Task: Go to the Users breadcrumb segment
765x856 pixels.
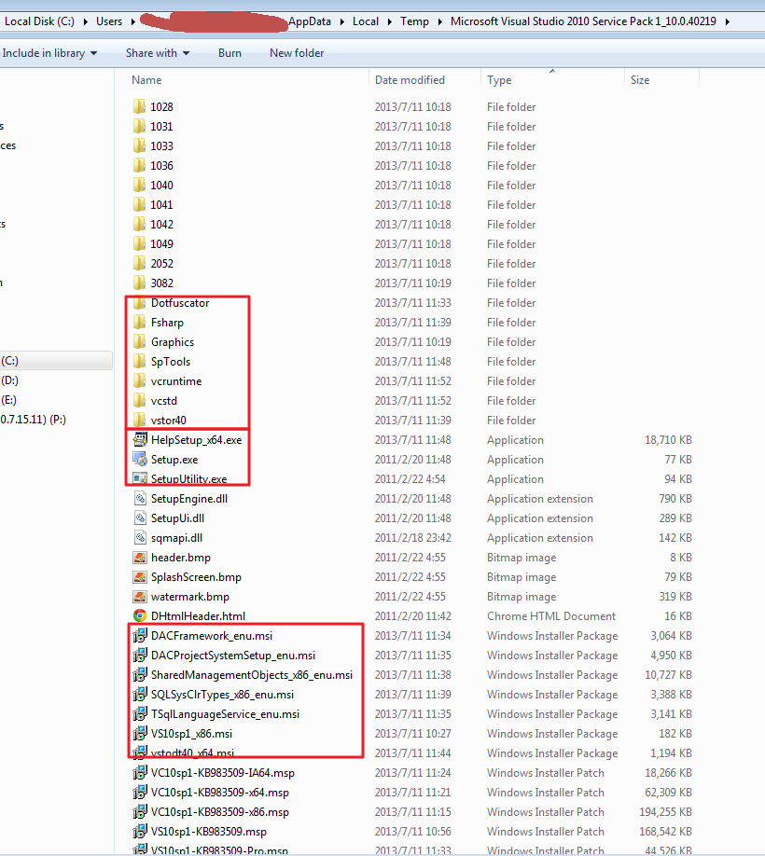Action: 109,21
